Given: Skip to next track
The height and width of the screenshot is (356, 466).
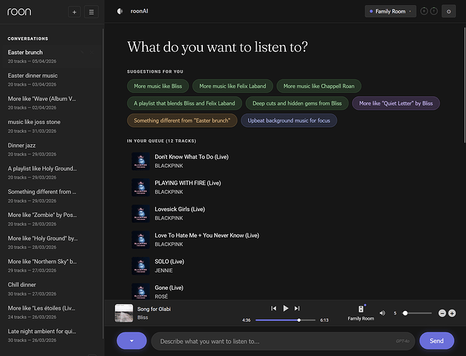Looking at the screenshot, I should (x=297, y=308).
